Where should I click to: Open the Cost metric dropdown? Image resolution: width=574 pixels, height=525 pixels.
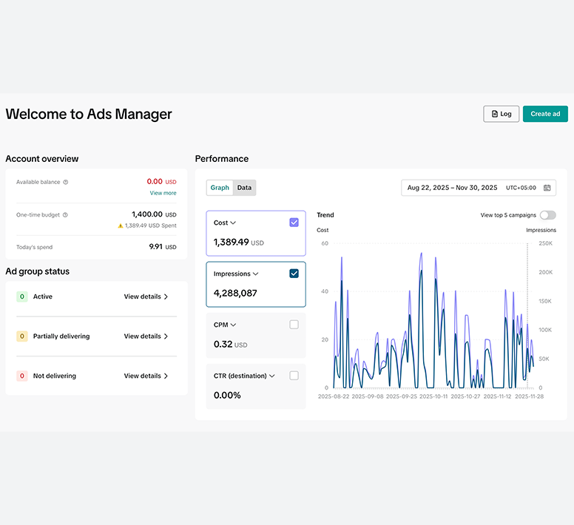point(233,223)
